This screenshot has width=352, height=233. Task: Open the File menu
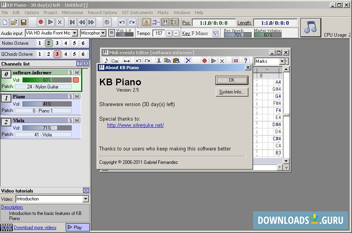(5, 13)
